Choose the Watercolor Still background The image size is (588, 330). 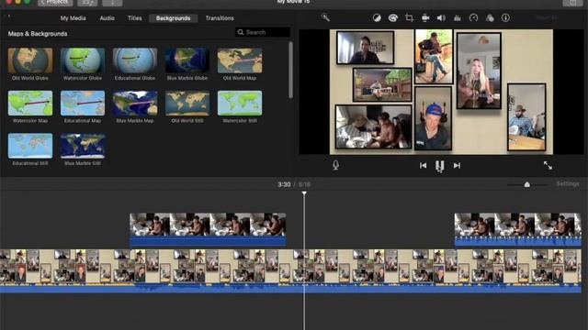[240, 103]
